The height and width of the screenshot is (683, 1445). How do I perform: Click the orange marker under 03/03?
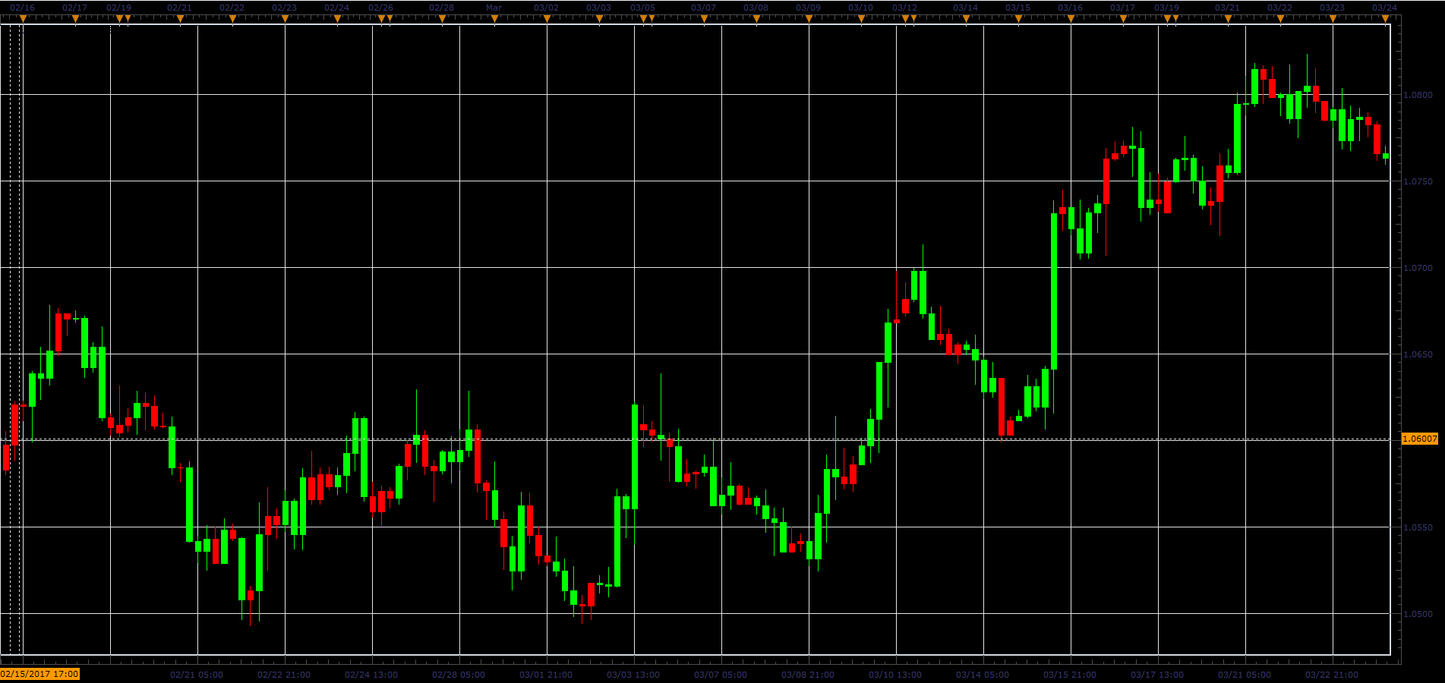(x=599, y=20)
